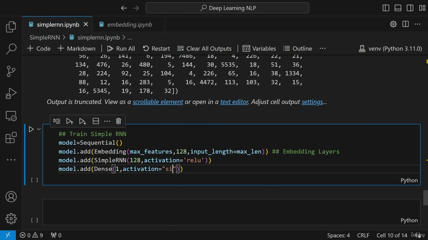
Task: Open notebook settings gear in editor toolbar
Action: pos(393,24)
